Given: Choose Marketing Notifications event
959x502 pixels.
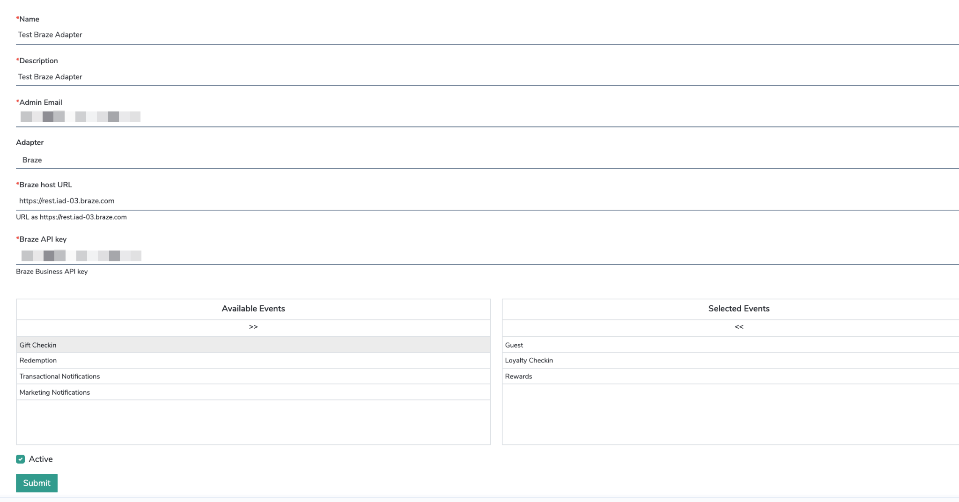Looking at the screenshot, I should click(x=253, y=392).
